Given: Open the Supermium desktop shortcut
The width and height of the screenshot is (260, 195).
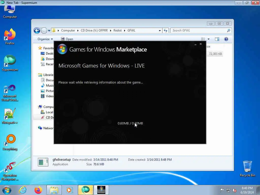Looking at the screenshot, I should 10,63.
